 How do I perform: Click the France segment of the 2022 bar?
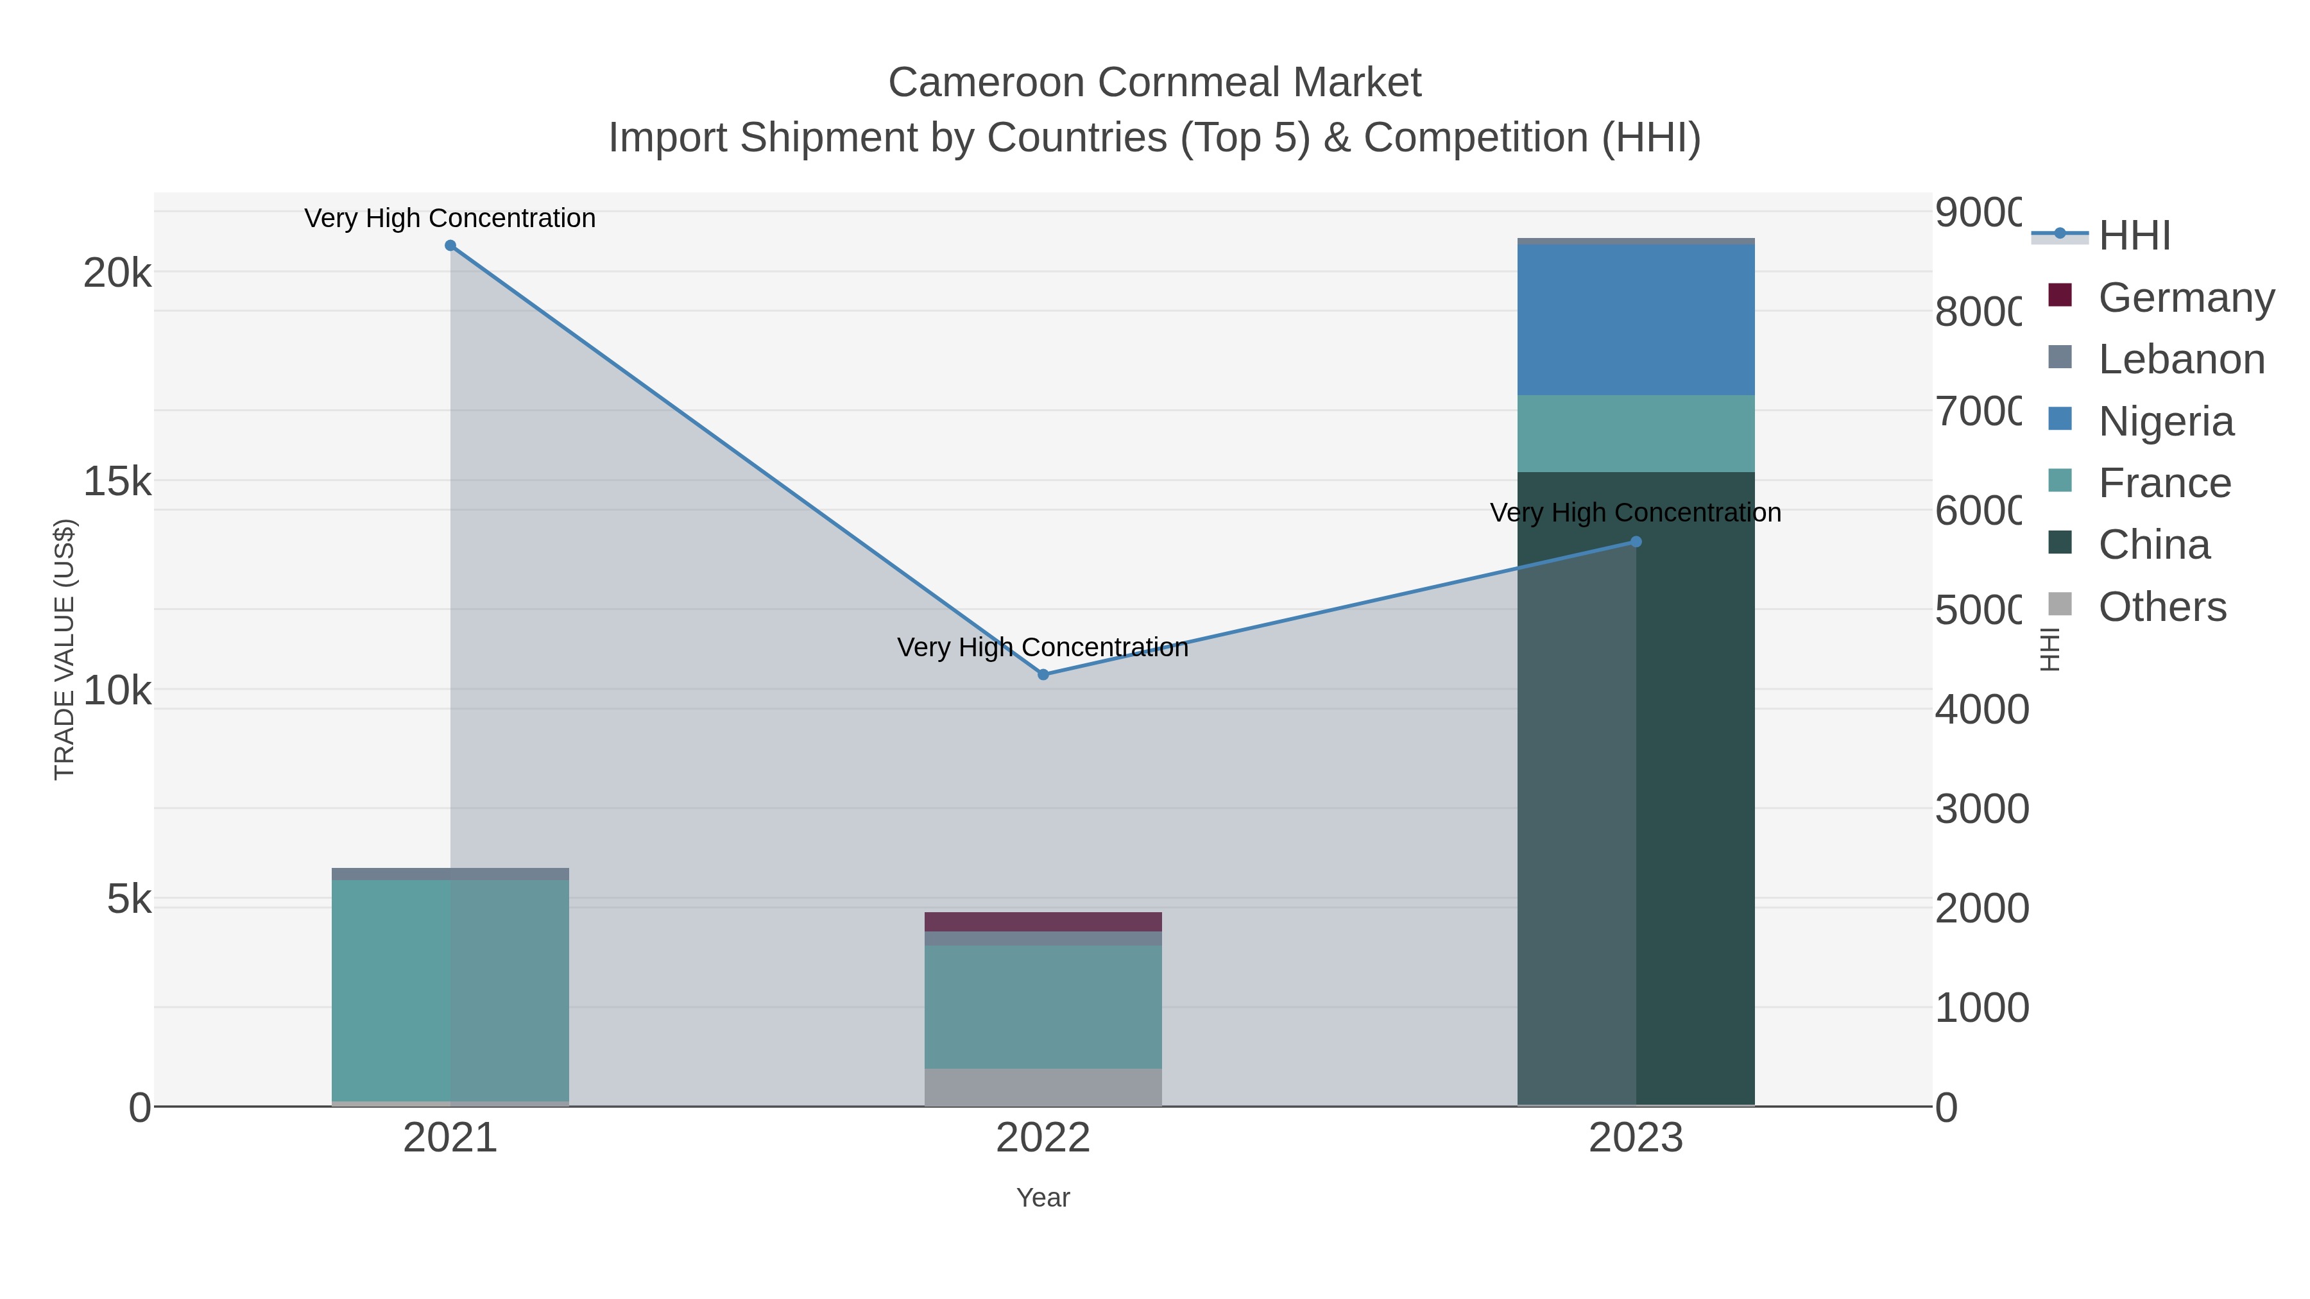1043,1006
